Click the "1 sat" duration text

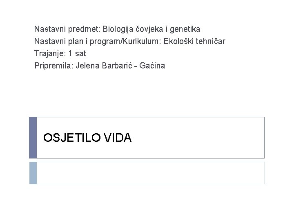tap(77, 53)
